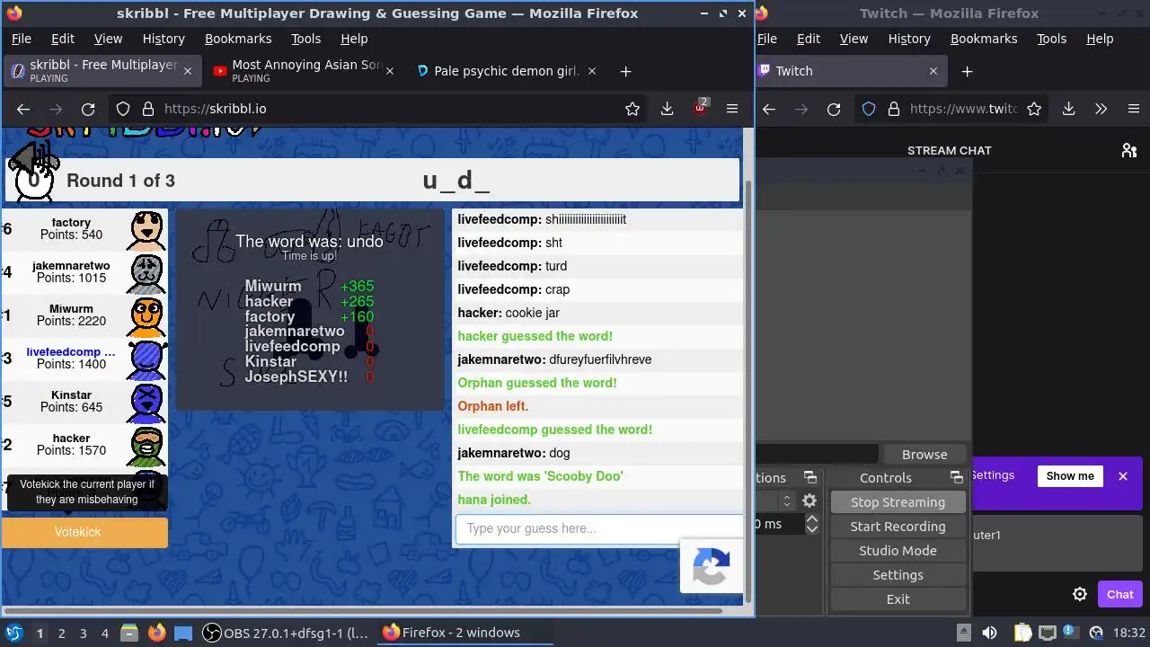Click Start Recording in OBS
Screen dimensions: 1150x647
coord(898,527)
